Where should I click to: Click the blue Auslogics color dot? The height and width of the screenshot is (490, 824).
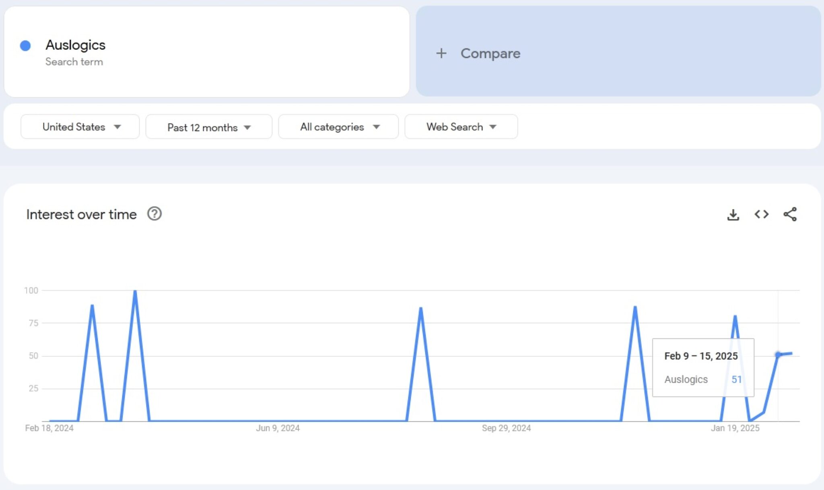tap(25, 46)
